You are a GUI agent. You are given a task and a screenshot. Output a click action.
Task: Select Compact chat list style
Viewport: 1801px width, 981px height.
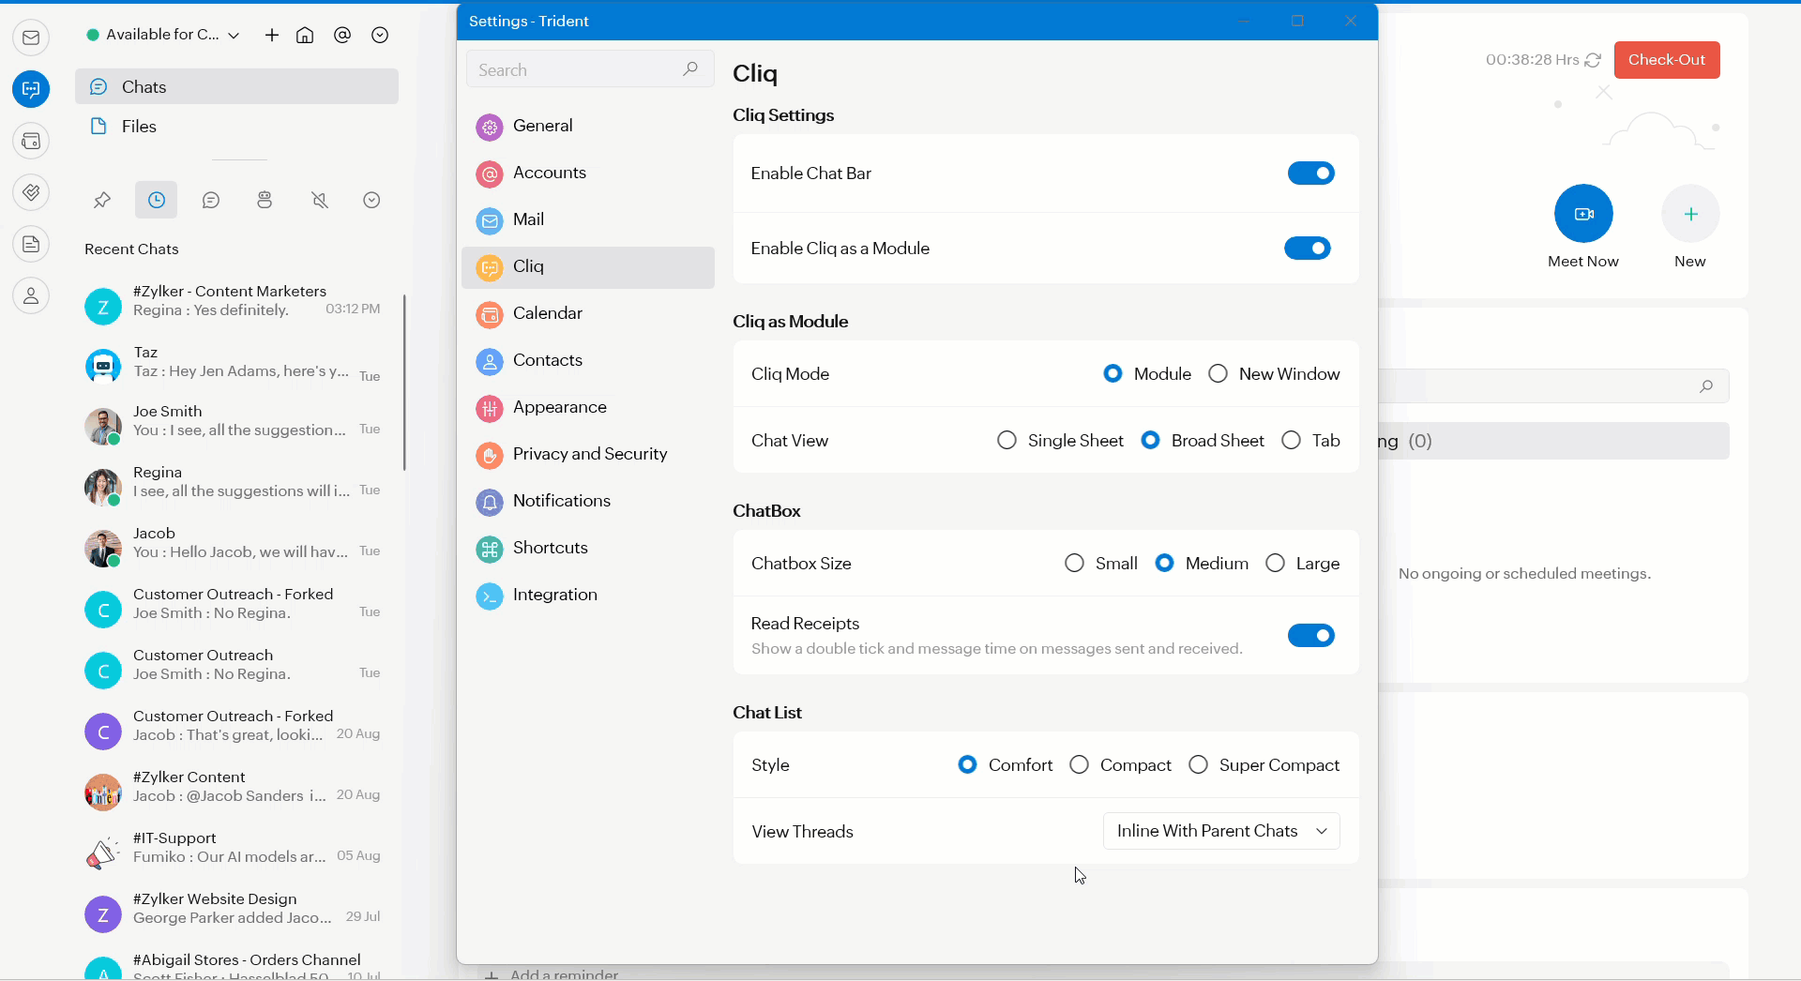click(x=1079, y=765)
